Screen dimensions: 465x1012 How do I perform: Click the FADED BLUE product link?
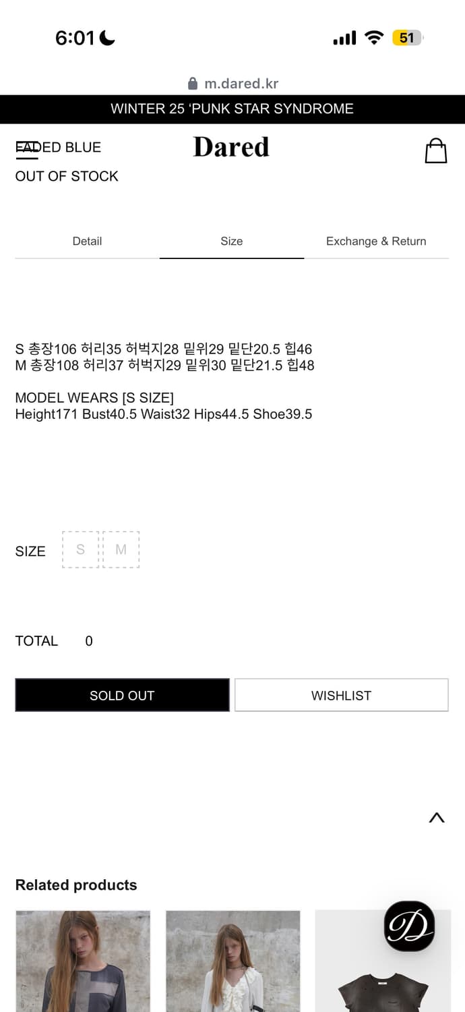tap(58, 147)
